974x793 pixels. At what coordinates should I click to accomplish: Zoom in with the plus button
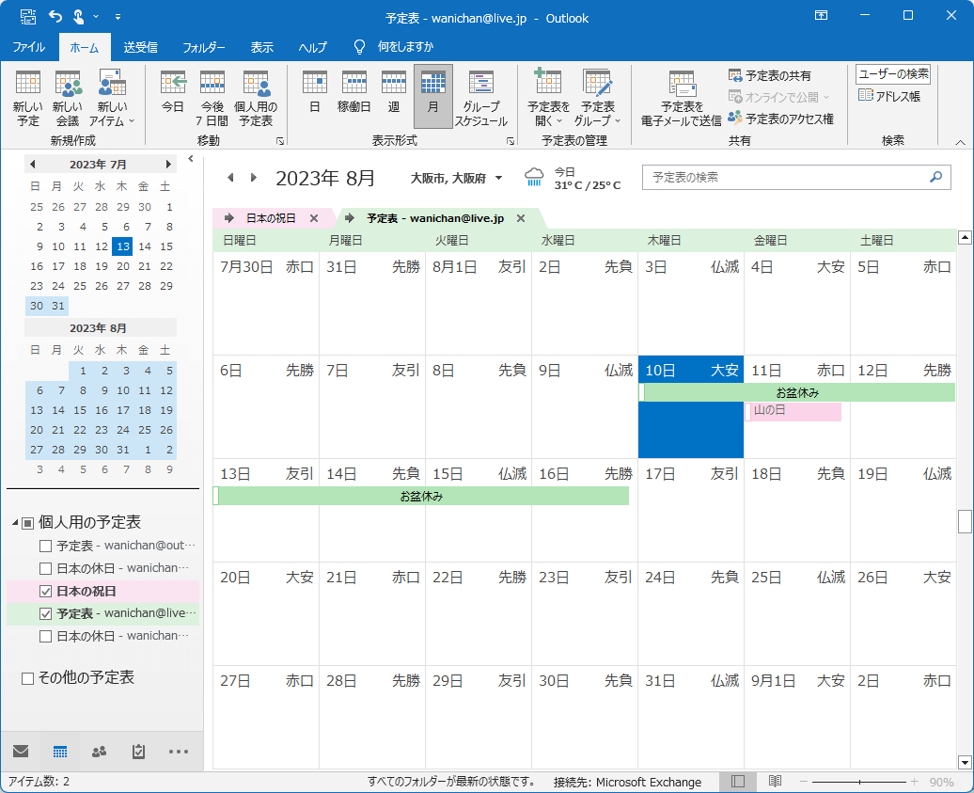tap(915, 782)
